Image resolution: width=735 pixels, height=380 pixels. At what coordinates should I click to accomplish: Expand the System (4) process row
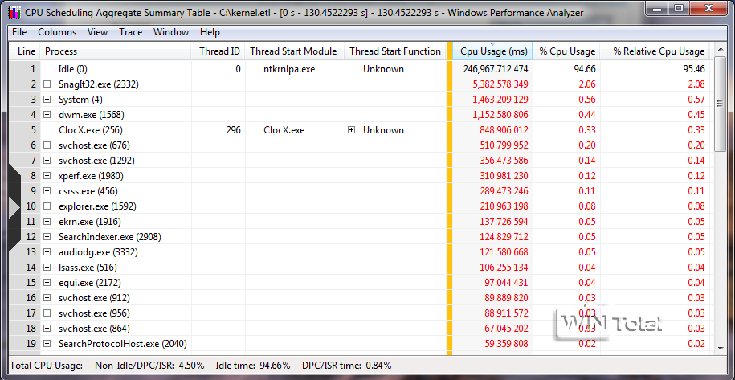click(47, 100)
